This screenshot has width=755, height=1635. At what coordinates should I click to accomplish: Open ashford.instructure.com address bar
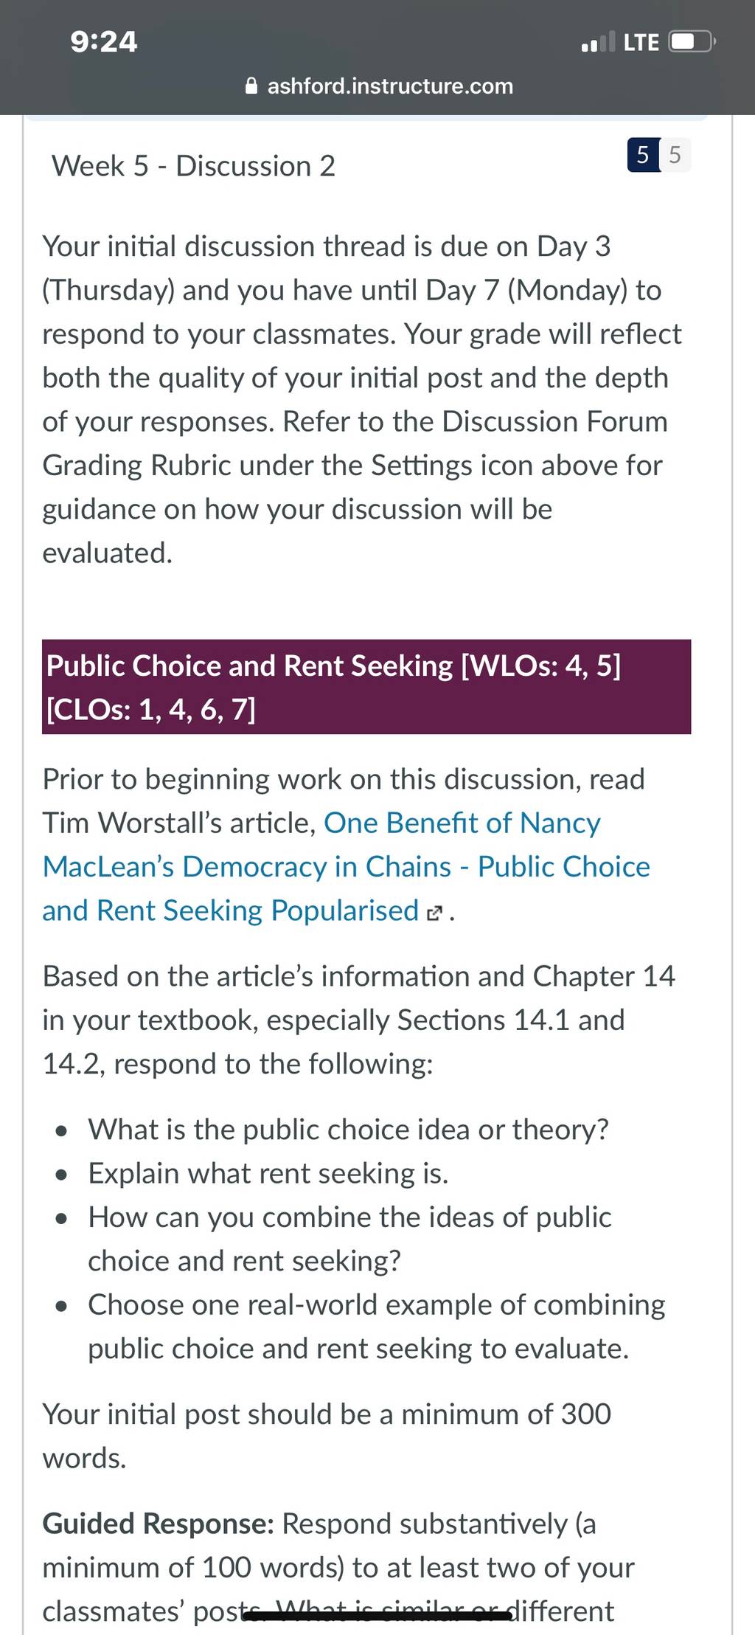(x=379, y=86)
